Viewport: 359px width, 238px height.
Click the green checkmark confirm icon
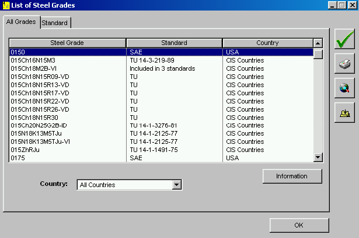(344, 40)
